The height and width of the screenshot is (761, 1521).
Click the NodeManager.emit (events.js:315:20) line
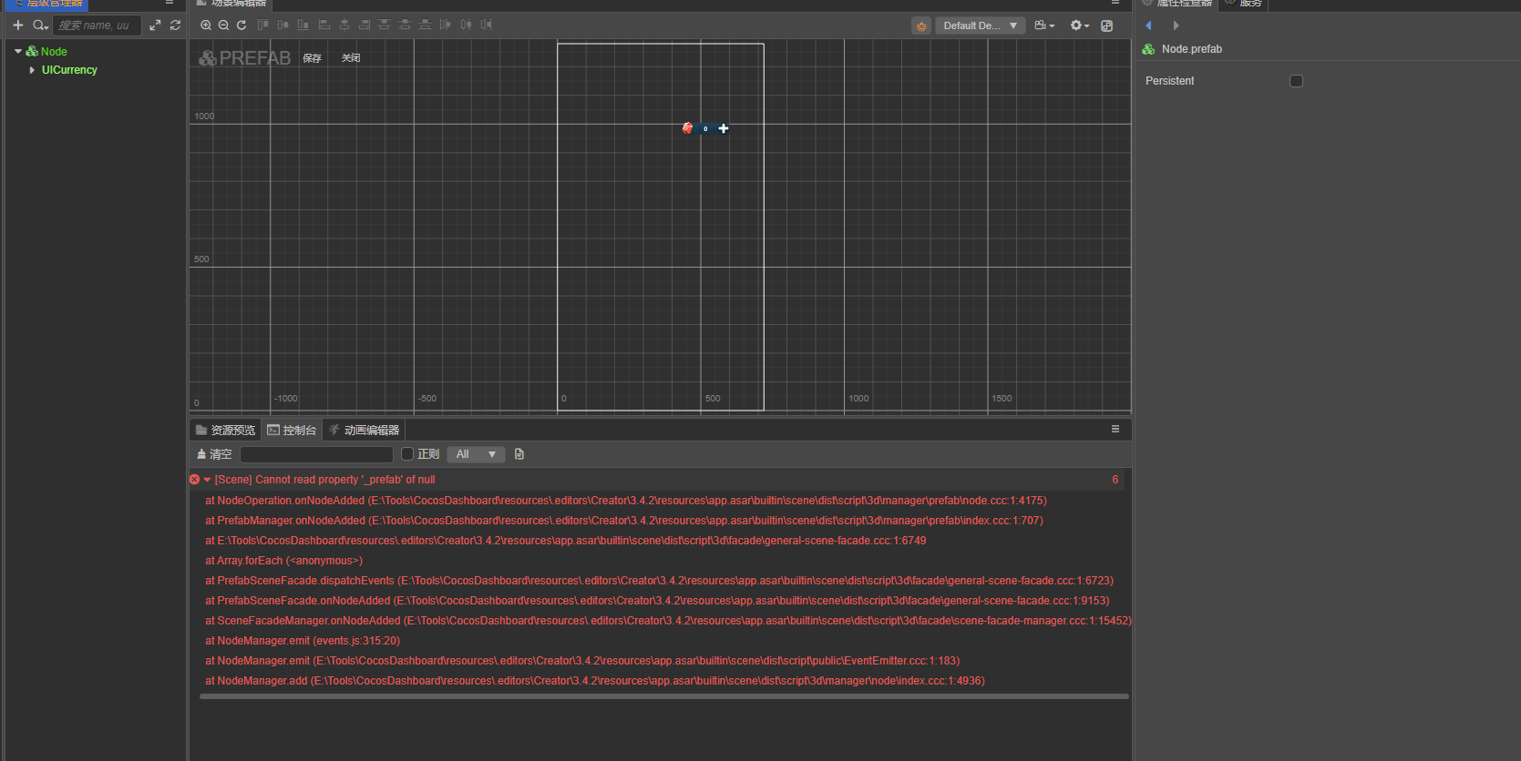[x=303, y=641]
